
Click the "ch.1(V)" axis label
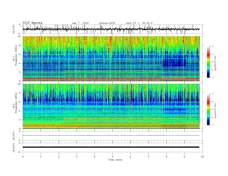tap(14, 29)
